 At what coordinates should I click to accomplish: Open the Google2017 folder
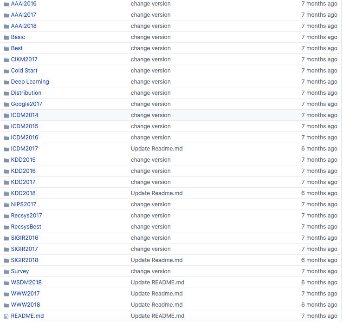tap(26, 104)
